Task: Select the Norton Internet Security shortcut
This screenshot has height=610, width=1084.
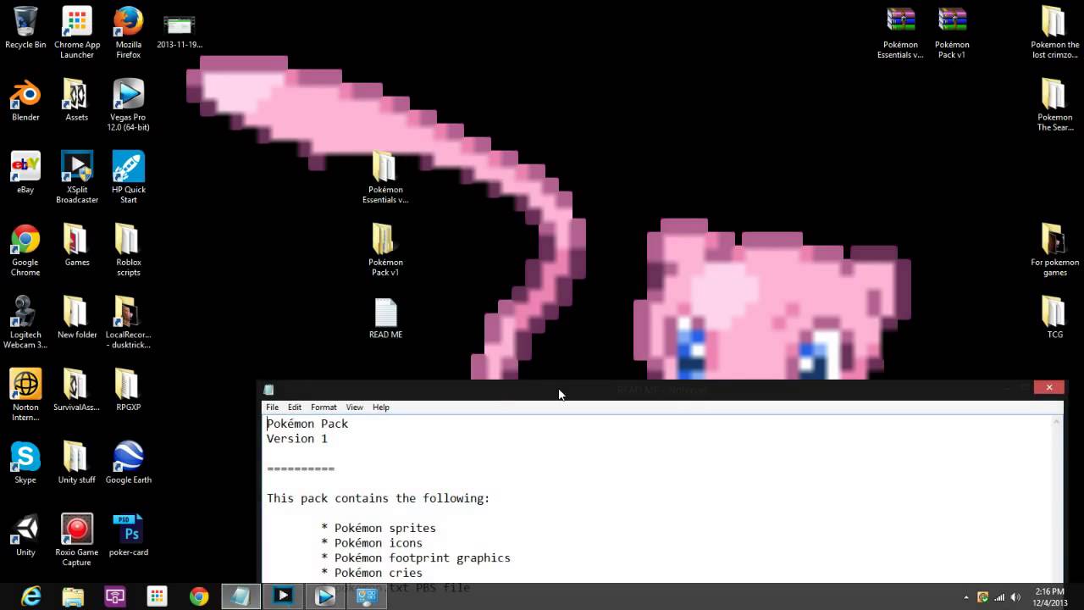Action: click(x=25, y=396)
